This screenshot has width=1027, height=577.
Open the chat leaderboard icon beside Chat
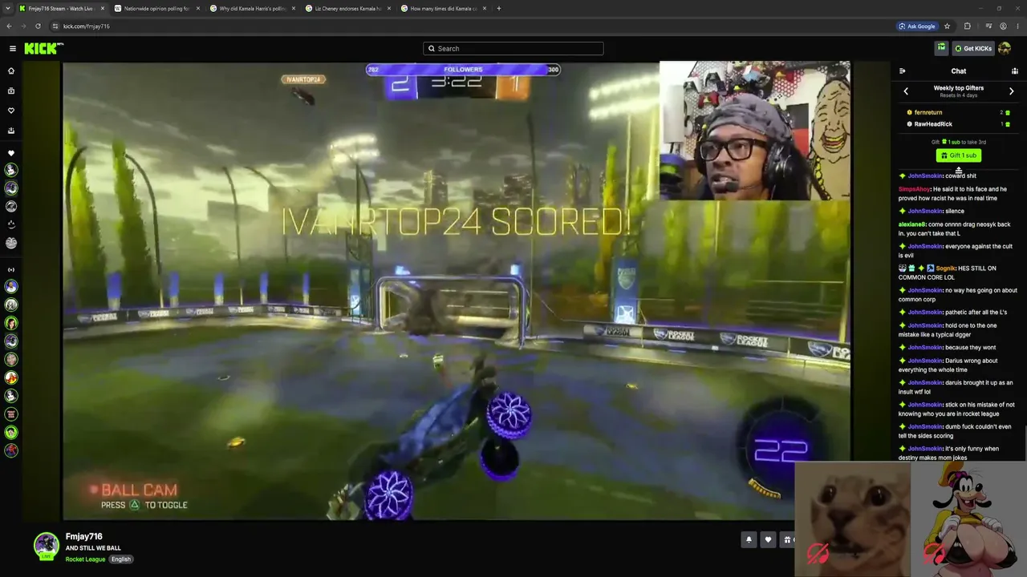pyautogui.click(x=1014, y=71)
